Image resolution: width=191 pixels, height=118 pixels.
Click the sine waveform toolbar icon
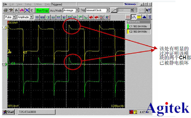click(x=134, y=17)
